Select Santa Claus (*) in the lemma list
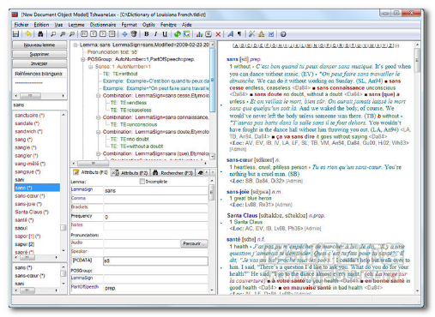Image resolution: width=435 pixels, height=317 pixels. pyautogui.click(x=32, y=212)
